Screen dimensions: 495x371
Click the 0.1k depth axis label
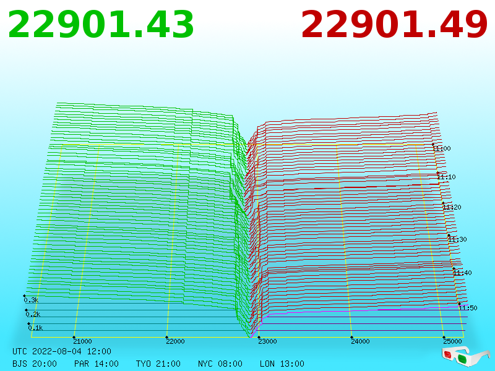coord(36,328)
